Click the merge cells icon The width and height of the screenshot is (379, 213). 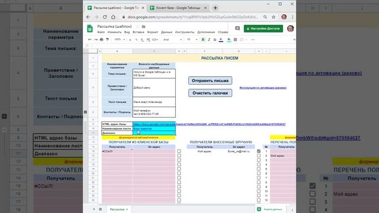tap(241, 40)
